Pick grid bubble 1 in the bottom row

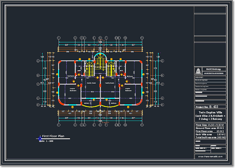pyautogui.click(x=59, y=125)
